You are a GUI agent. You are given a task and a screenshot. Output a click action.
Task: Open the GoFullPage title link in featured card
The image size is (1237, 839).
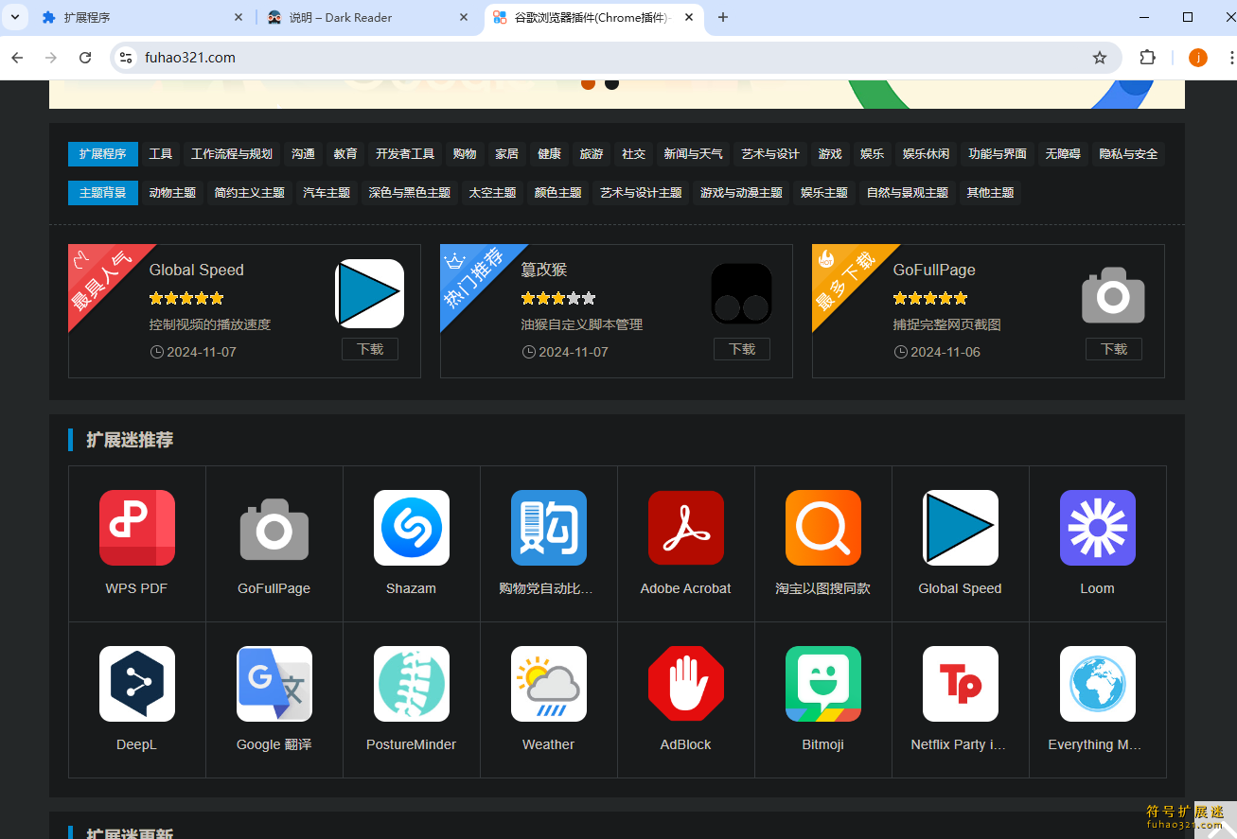[934, 271]
